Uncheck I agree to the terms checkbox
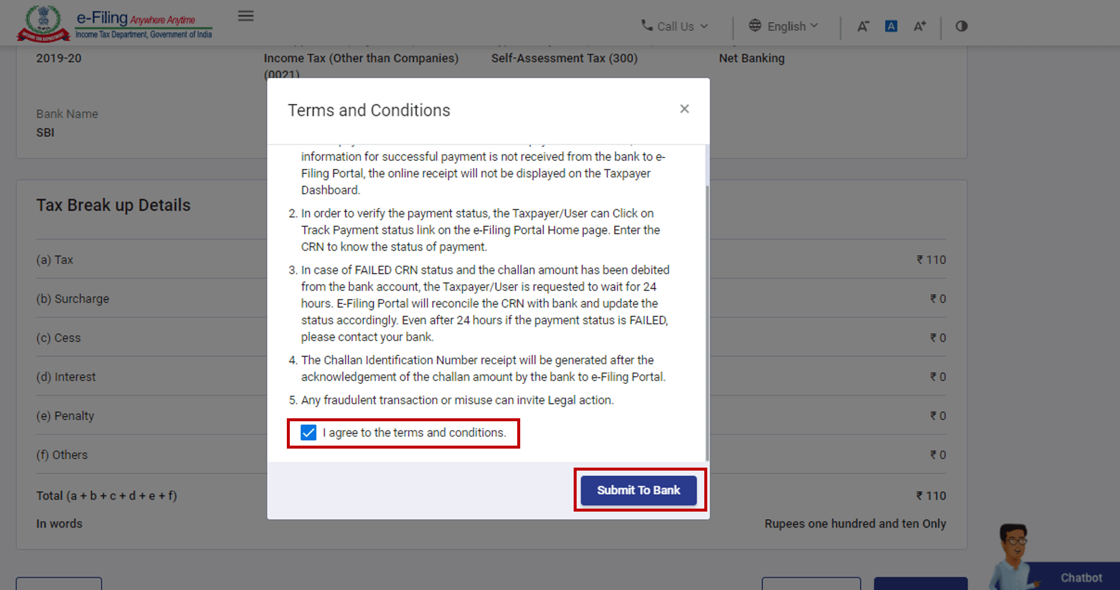1120x590 pixels. [x=308, y=433]
